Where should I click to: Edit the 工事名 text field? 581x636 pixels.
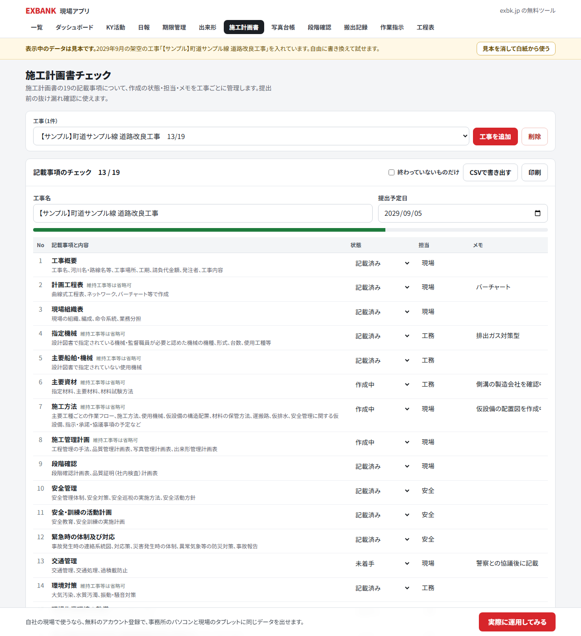click(203, 214)
